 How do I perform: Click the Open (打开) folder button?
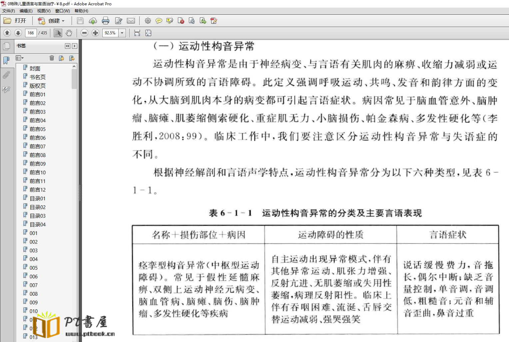tap(15, 21)
